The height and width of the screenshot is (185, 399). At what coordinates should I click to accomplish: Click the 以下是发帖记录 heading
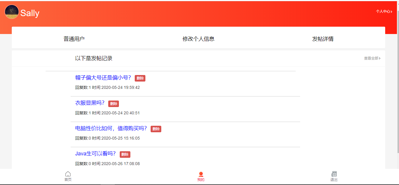tap(94, 58)
